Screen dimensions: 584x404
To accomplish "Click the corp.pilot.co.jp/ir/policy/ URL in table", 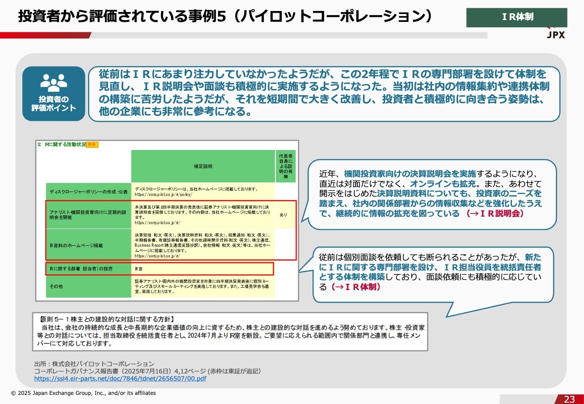I will (x=157, y=194).
